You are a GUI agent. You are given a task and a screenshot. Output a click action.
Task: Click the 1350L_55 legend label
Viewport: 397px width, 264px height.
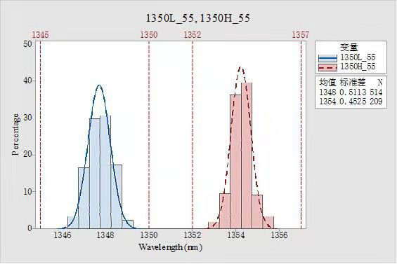[358, 57]
